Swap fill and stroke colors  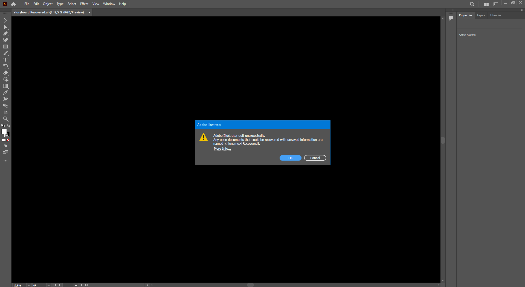pyautogui.click(x=8, y=126)
